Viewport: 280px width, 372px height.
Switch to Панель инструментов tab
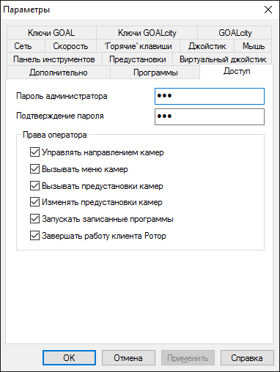click(54, 59)
